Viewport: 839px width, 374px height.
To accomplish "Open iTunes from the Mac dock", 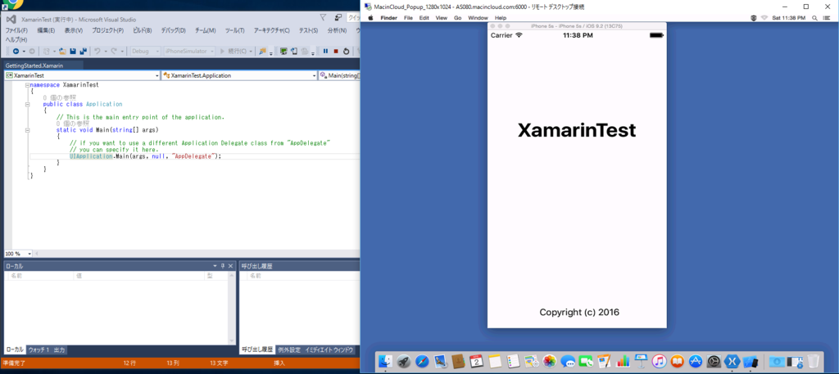I will (659, 362).
